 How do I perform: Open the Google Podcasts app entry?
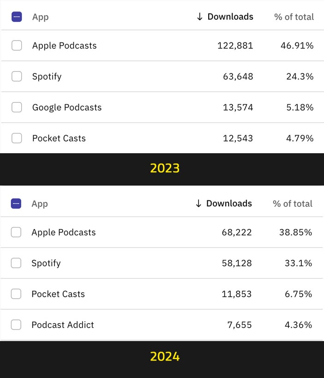pyautogui.click(x=67, y=107)
